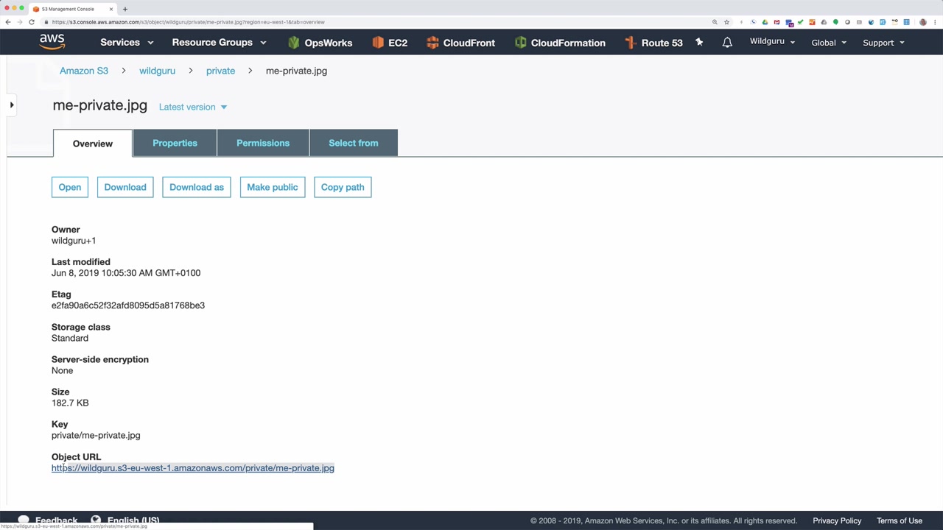
Task: Open the Chrome profile avatar
Action: pyautogui.click(x=923, y=22)
